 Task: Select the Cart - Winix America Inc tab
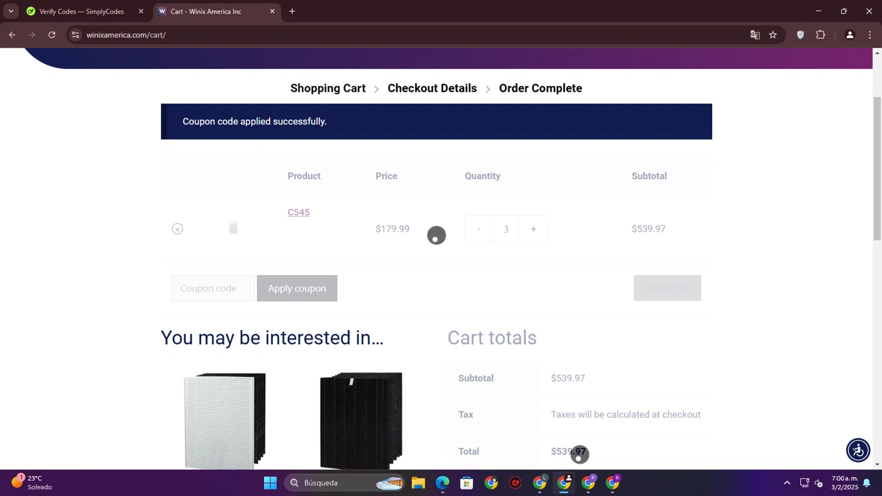(206, 11)
